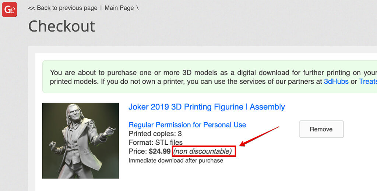
Task: Click the Format: STL files text
Action: [155, 143]
